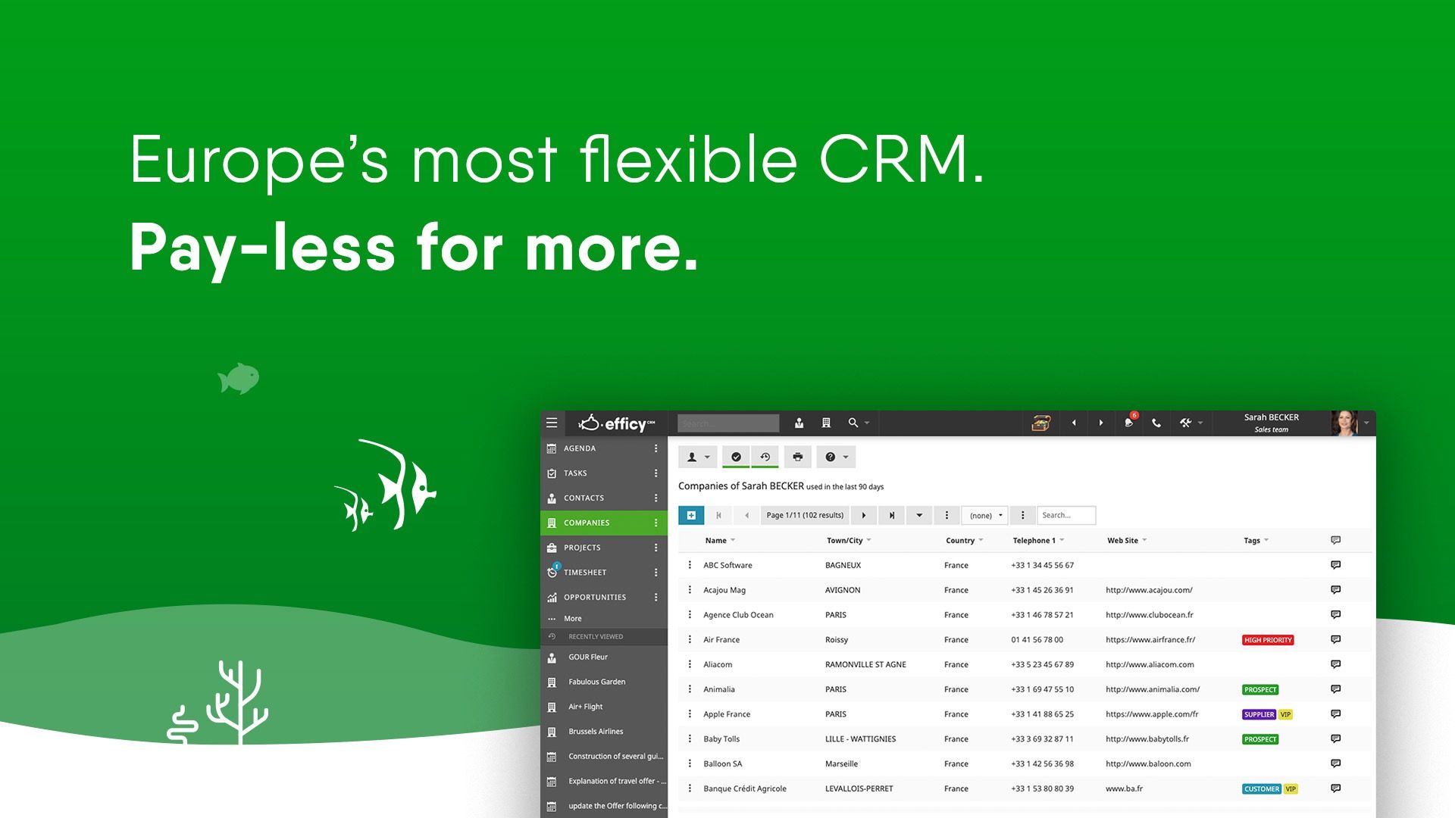Click the print icon button
This screenshot has height=818, width=1455.
tap(797, 457)
